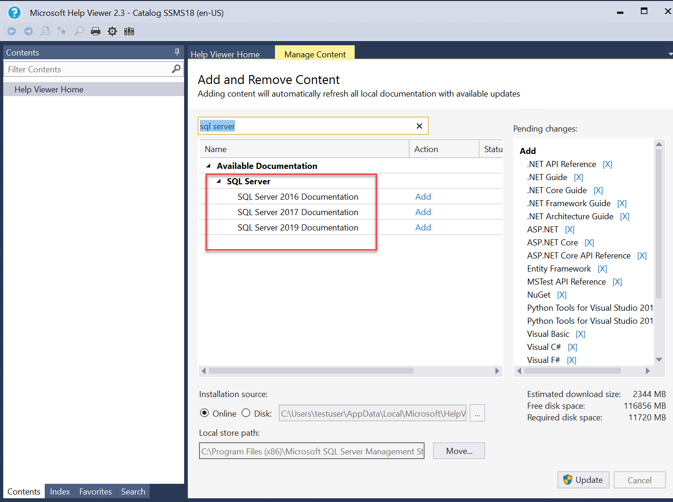
Task: Open the dropdown arrow beside the tab strip
Action: click(x=670, y=54)
